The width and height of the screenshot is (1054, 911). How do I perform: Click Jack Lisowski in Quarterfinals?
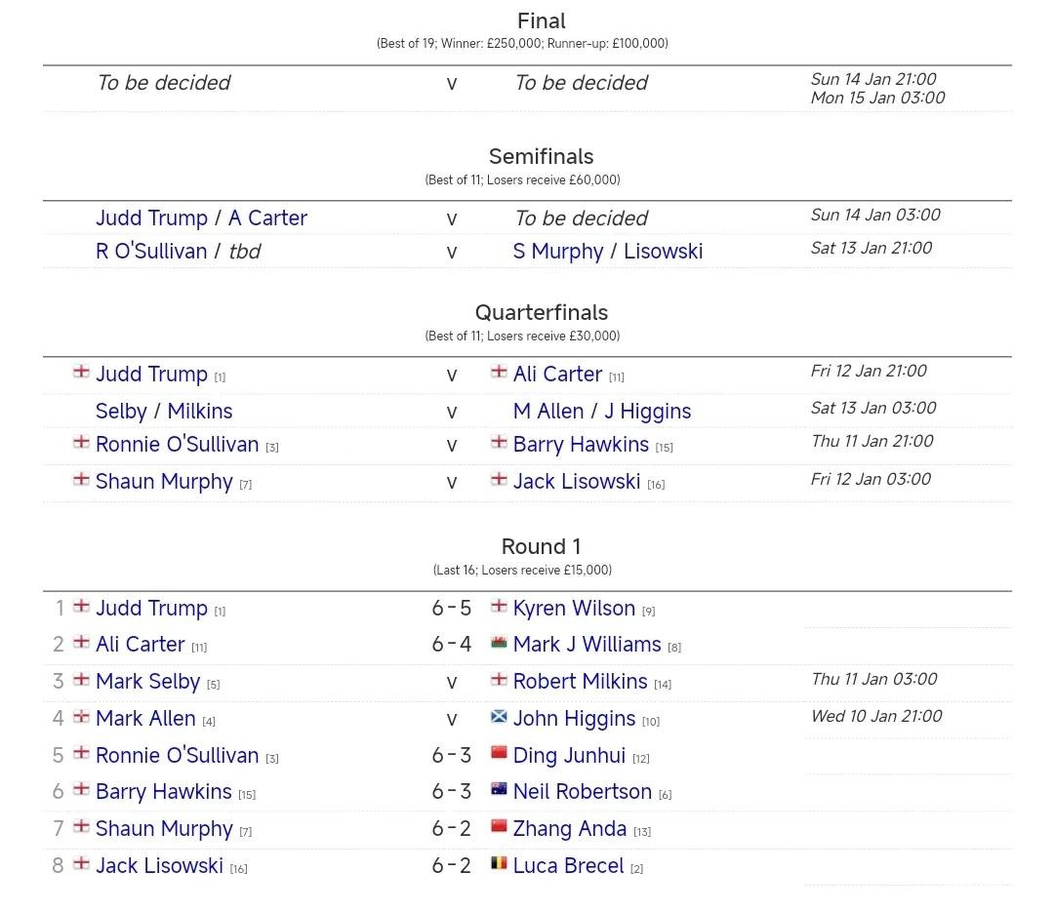pyautogui.click(x=577, y=481)
